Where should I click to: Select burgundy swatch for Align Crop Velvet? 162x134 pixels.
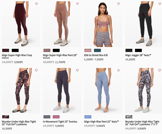pos(6,50)
